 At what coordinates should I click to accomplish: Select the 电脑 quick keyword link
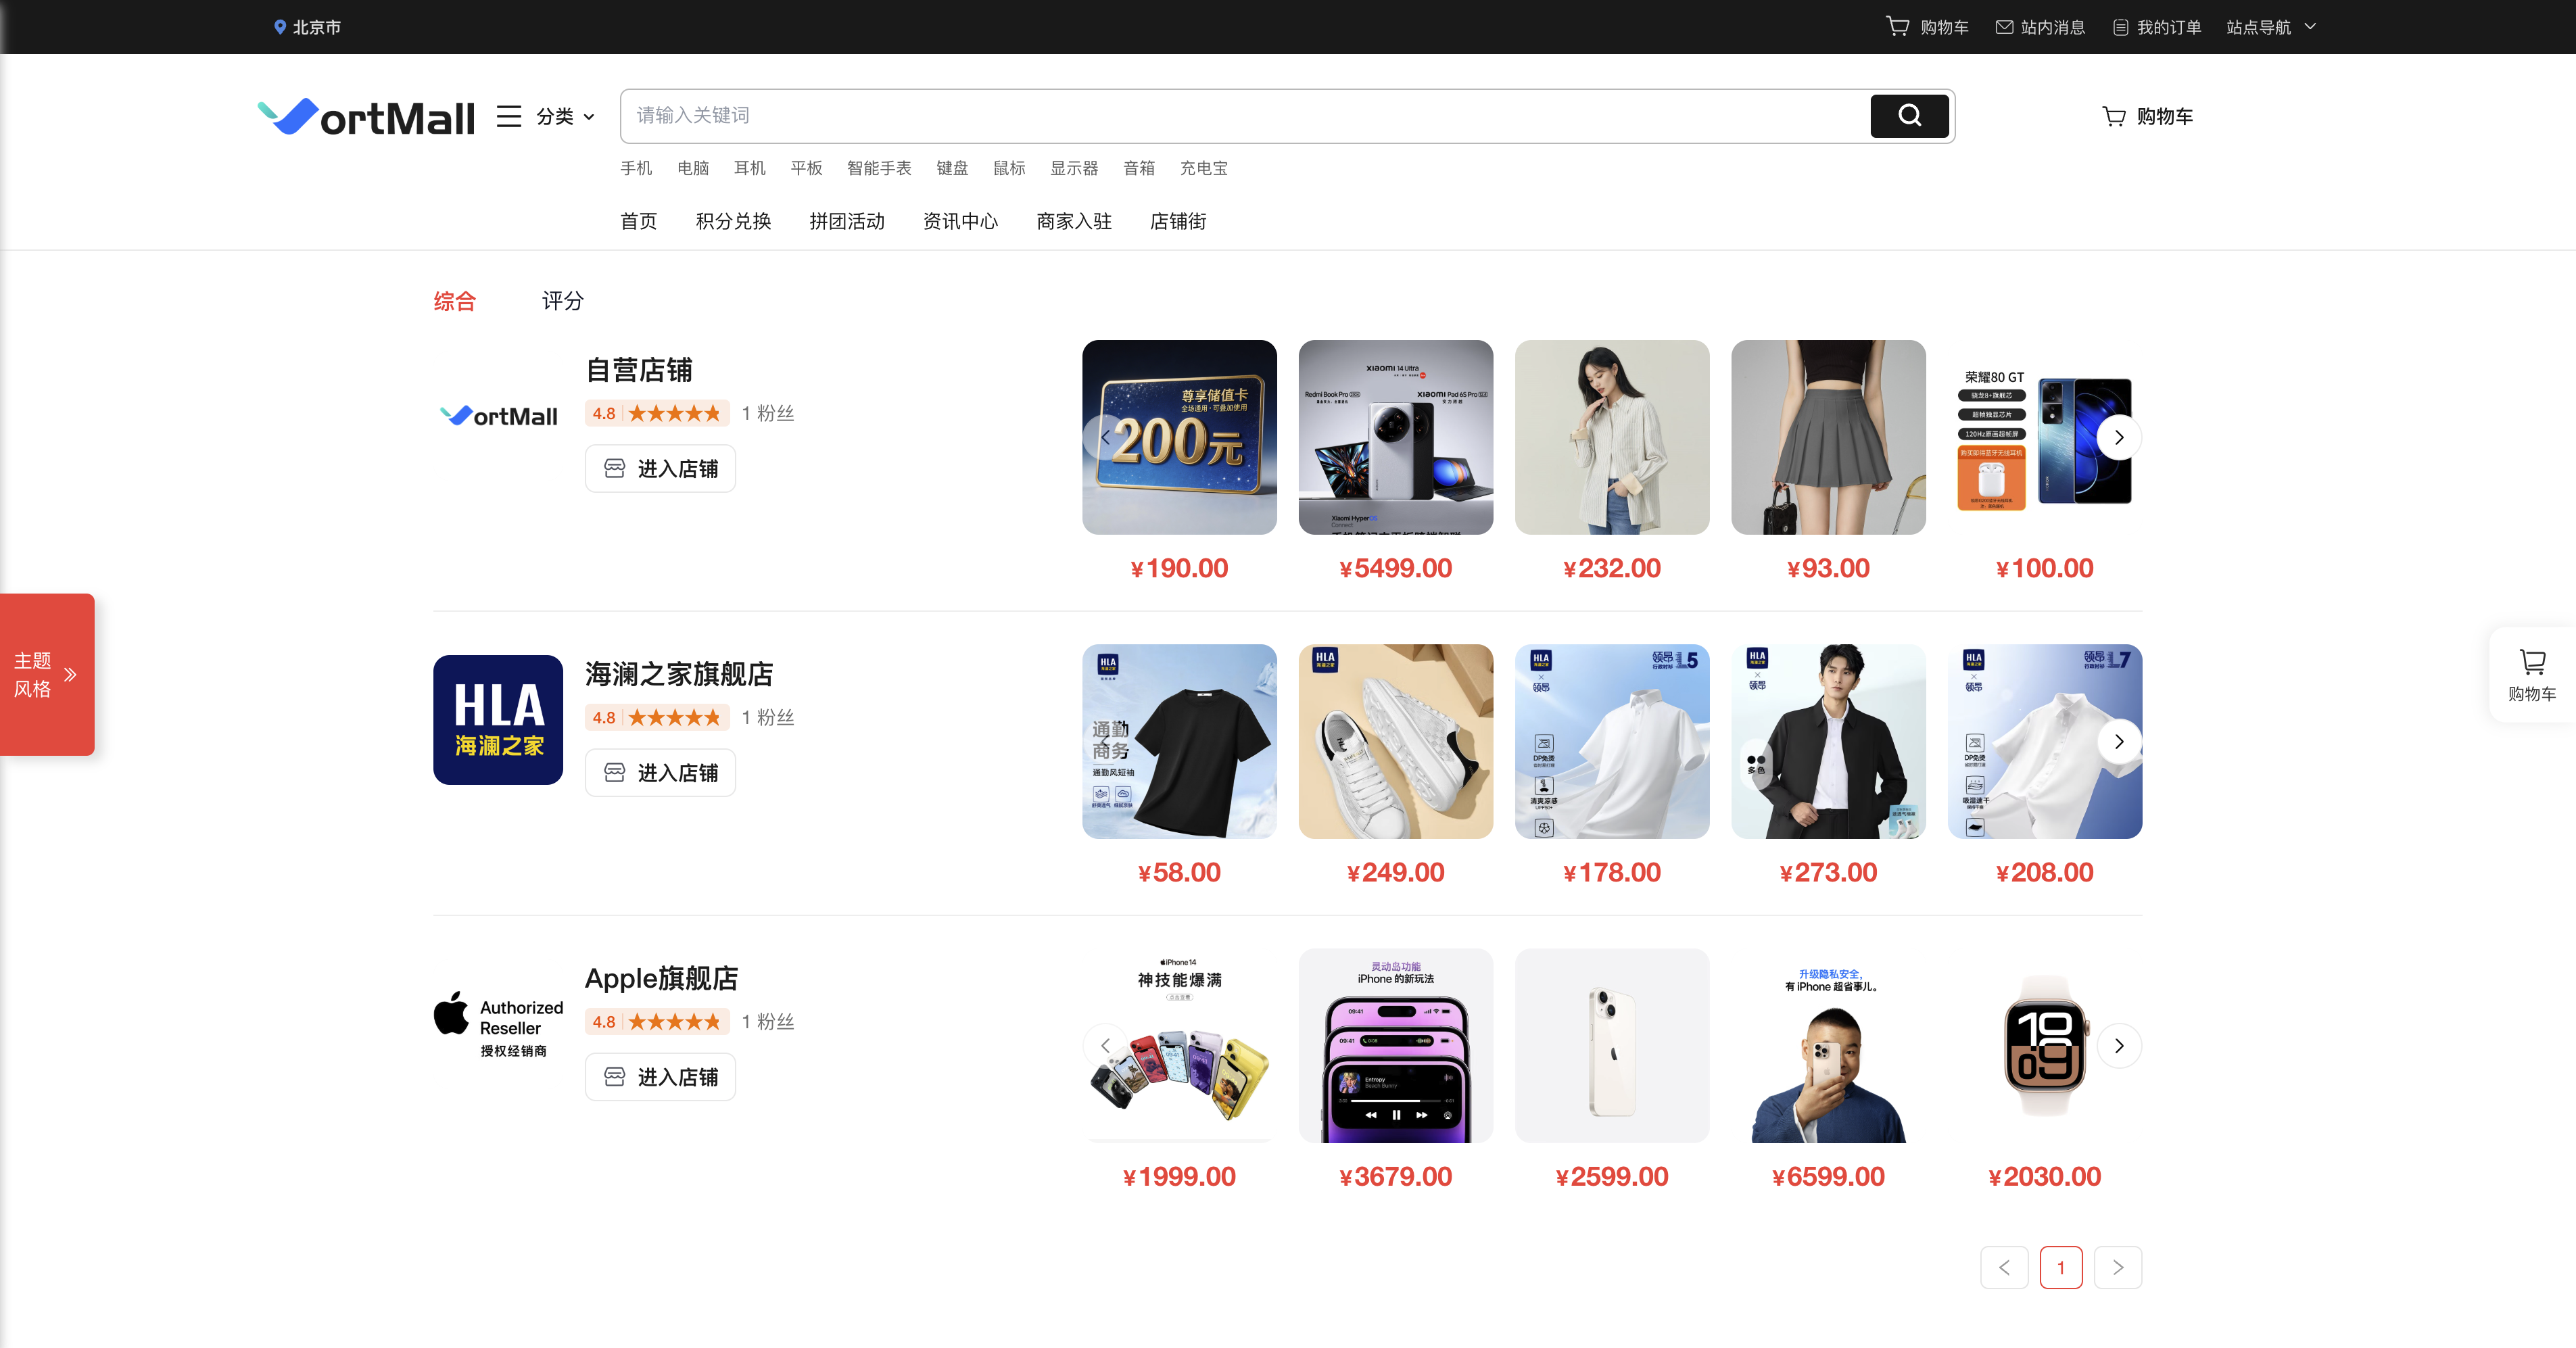point(693,168)
